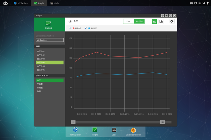Select device 血圧計06
This screenshot has width=211, height=140.
coord(50,70)
